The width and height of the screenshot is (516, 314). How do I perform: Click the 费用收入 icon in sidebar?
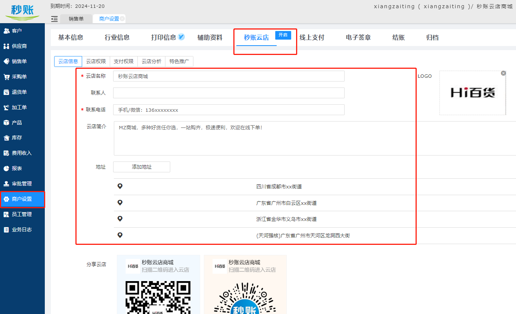tap(6, 153)
